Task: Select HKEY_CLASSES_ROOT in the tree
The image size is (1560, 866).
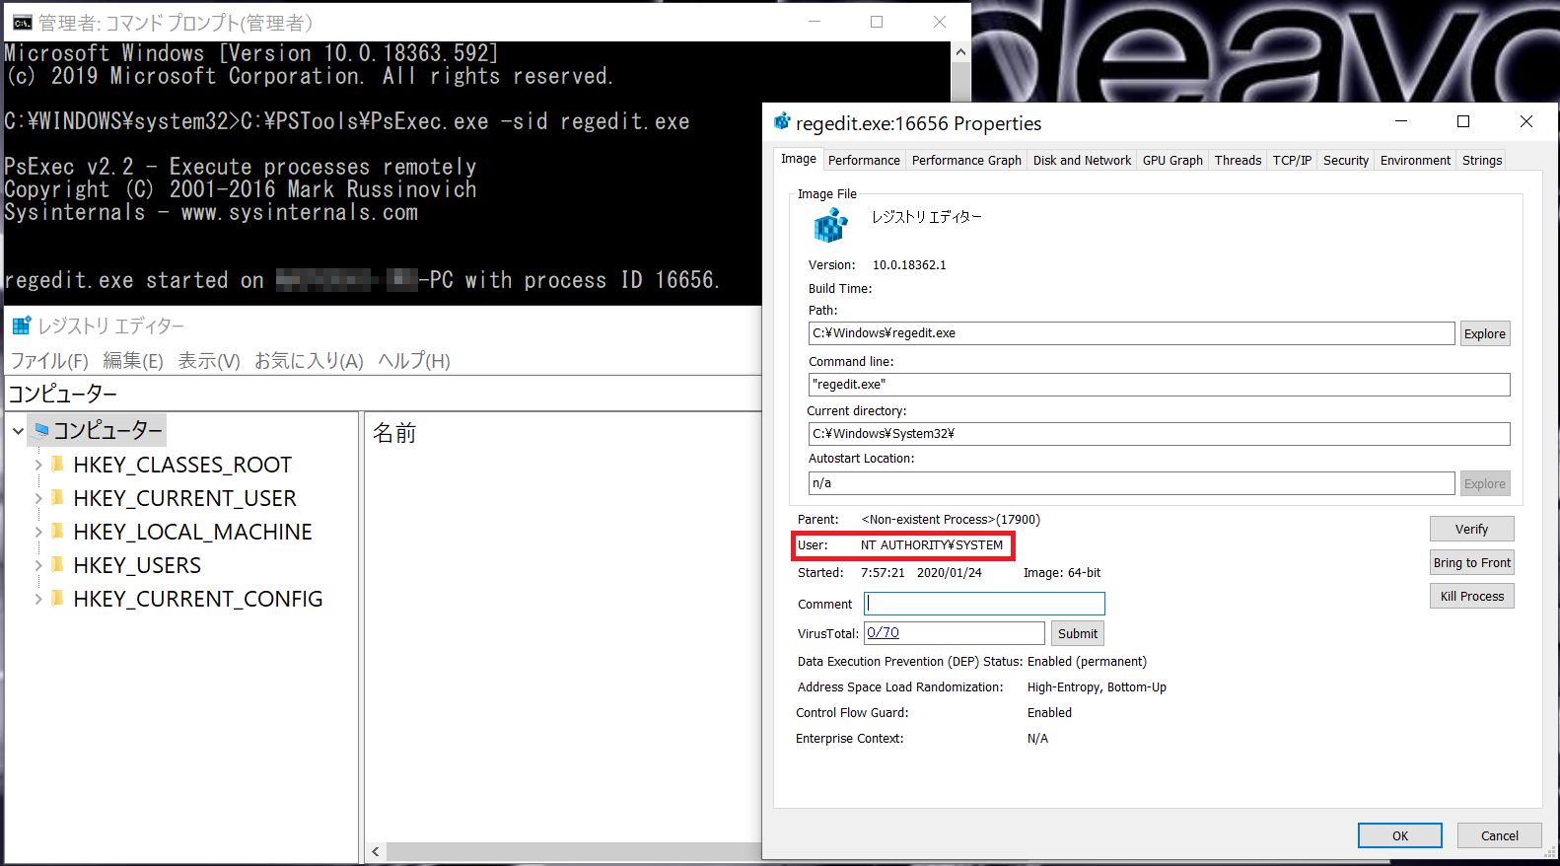Action: [x=182, y=465]
